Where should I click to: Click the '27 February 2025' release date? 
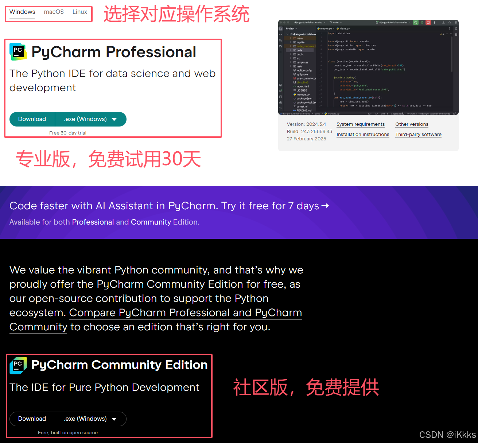[x=306, y=139]
